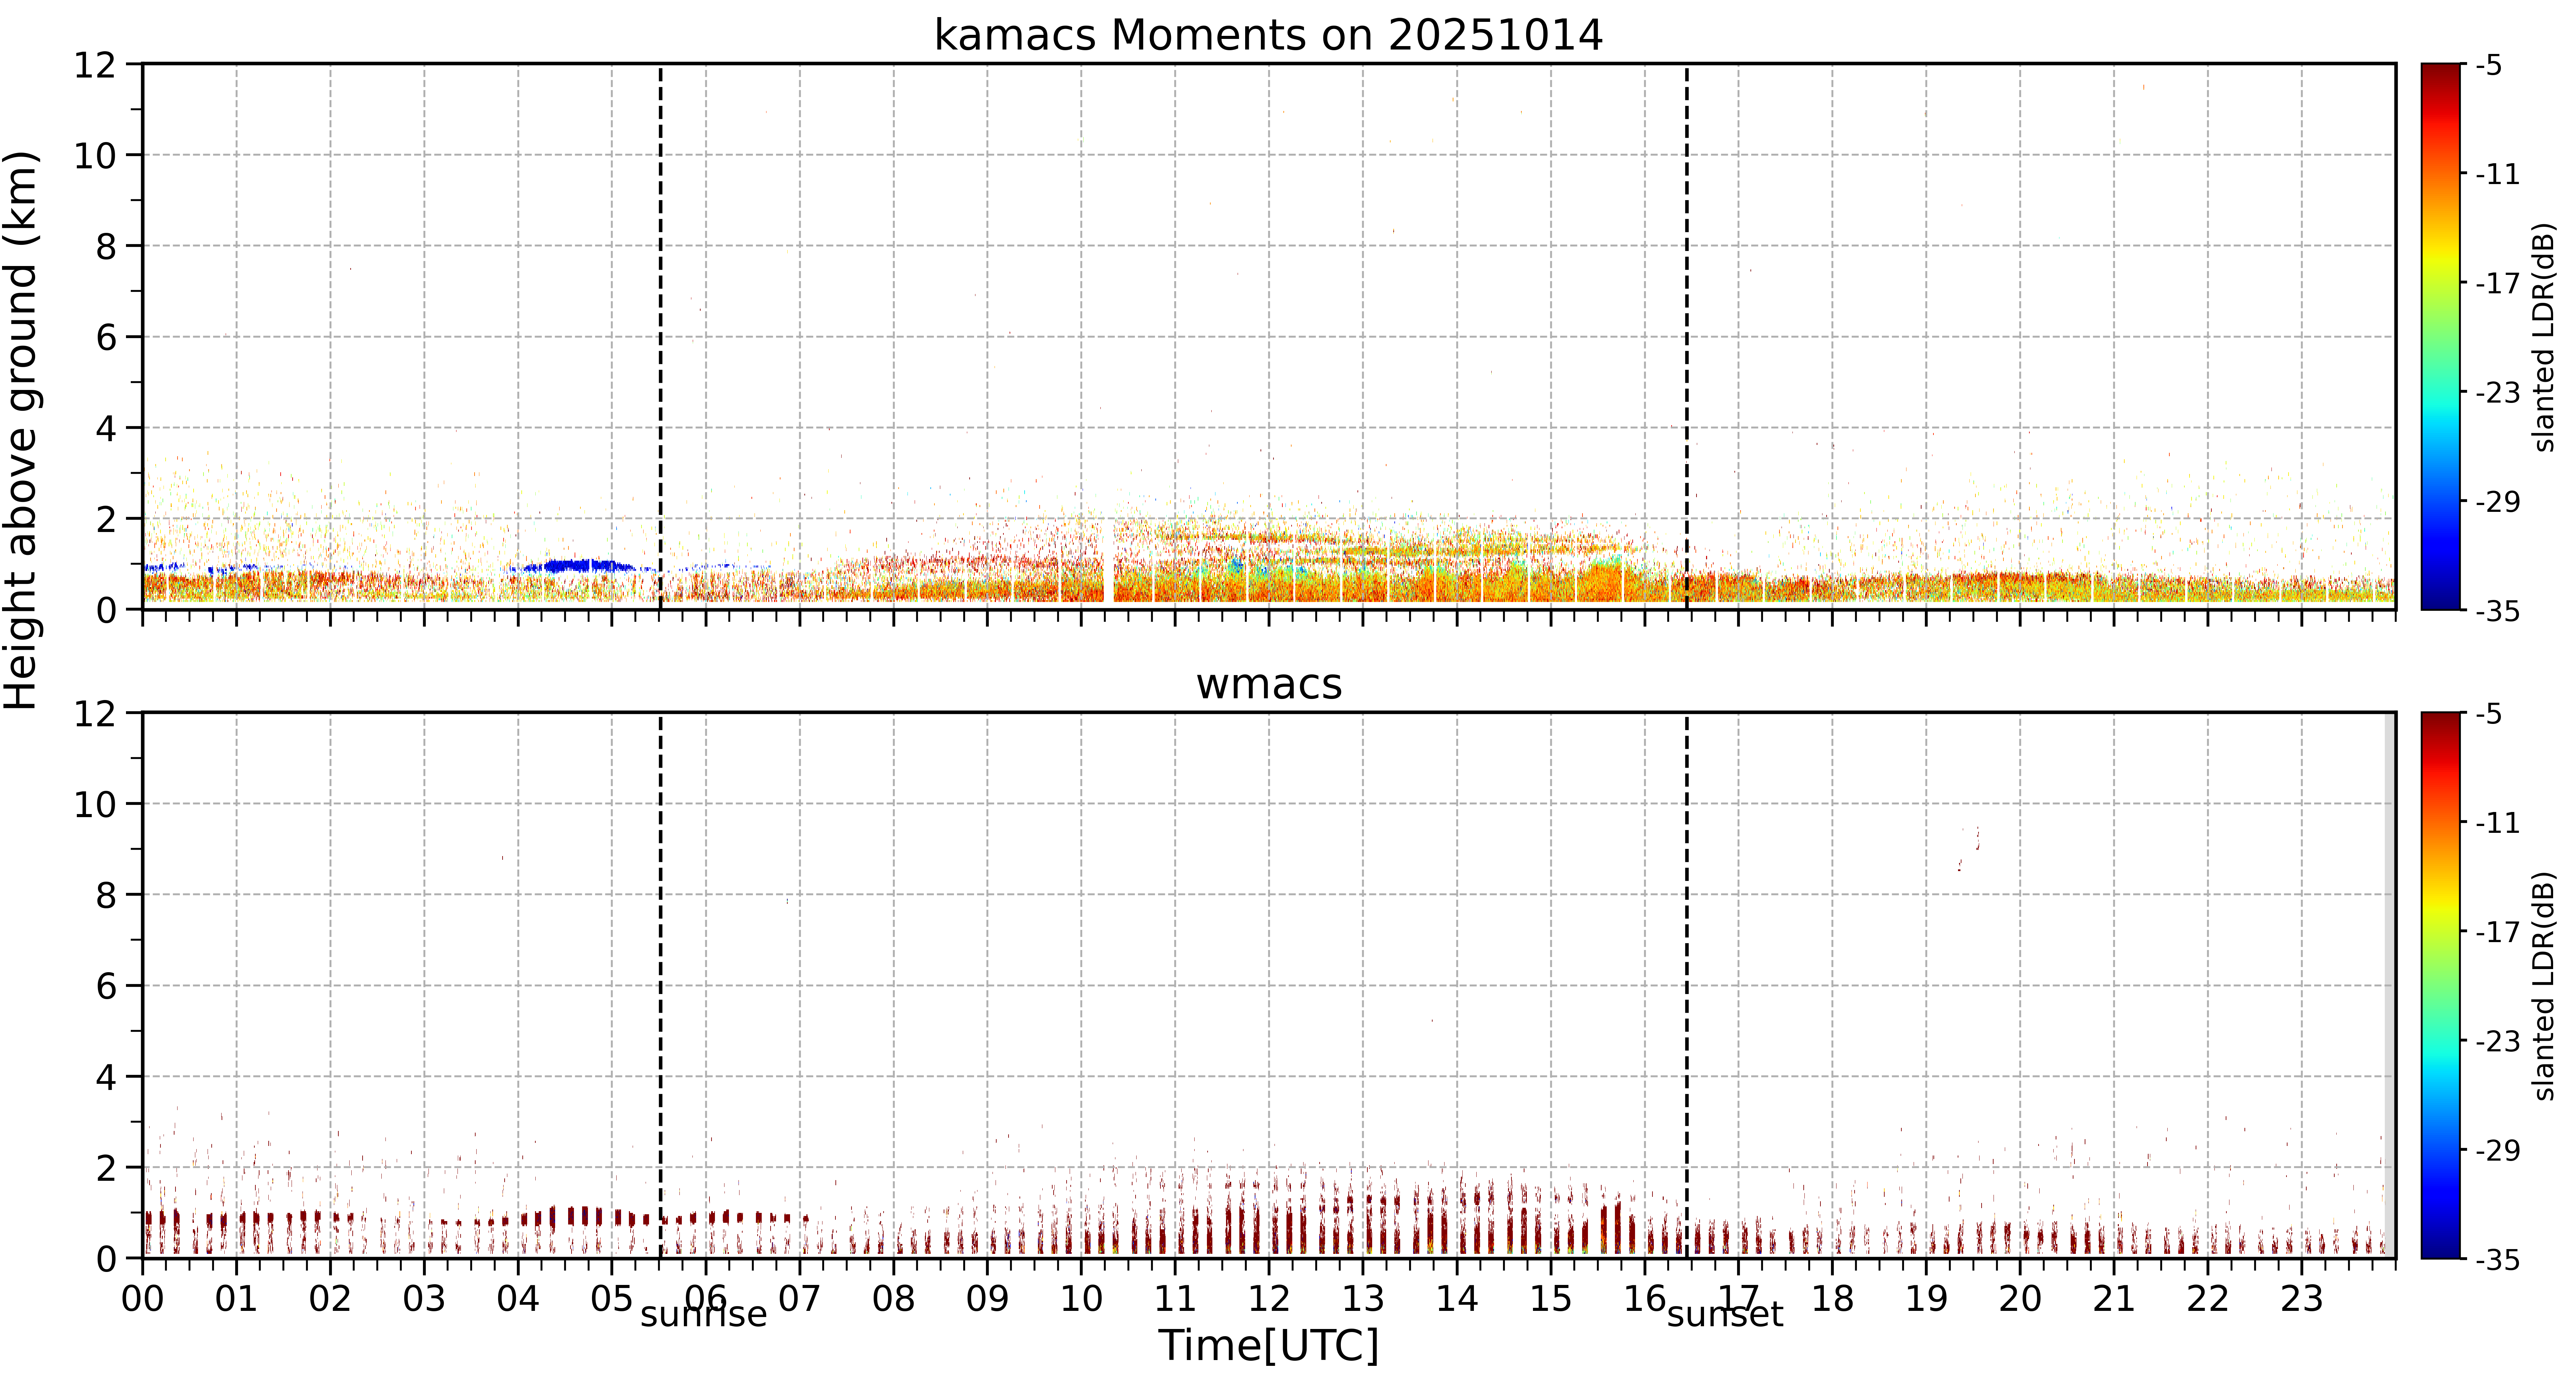The height and width of the screenshot is (1386, 2576).
Task: Click the "6" height label of wmacs panel
Action: click(x=106, y=986)
